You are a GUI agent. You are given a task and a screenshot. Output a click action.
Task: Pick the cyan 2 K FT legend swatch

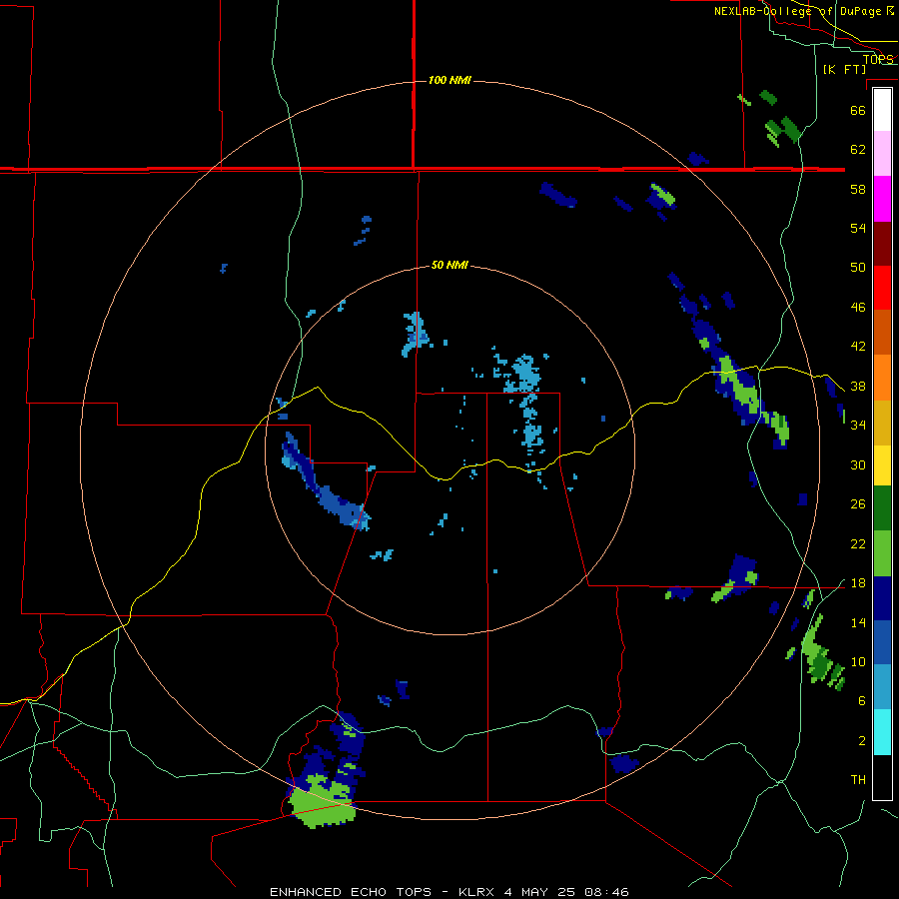point(882,732)
